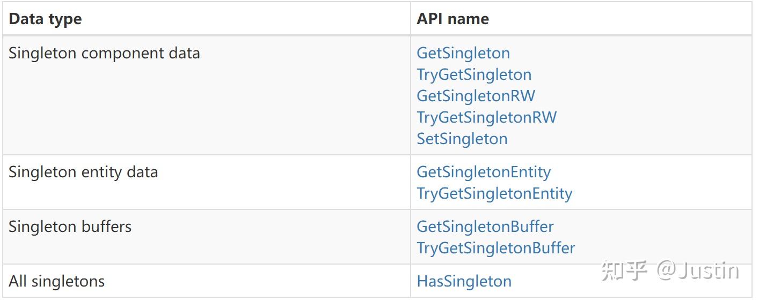The width and height of the screenshot is (759, 301).
Task: Click the column divider between the header cells
Action: [411, 19]
